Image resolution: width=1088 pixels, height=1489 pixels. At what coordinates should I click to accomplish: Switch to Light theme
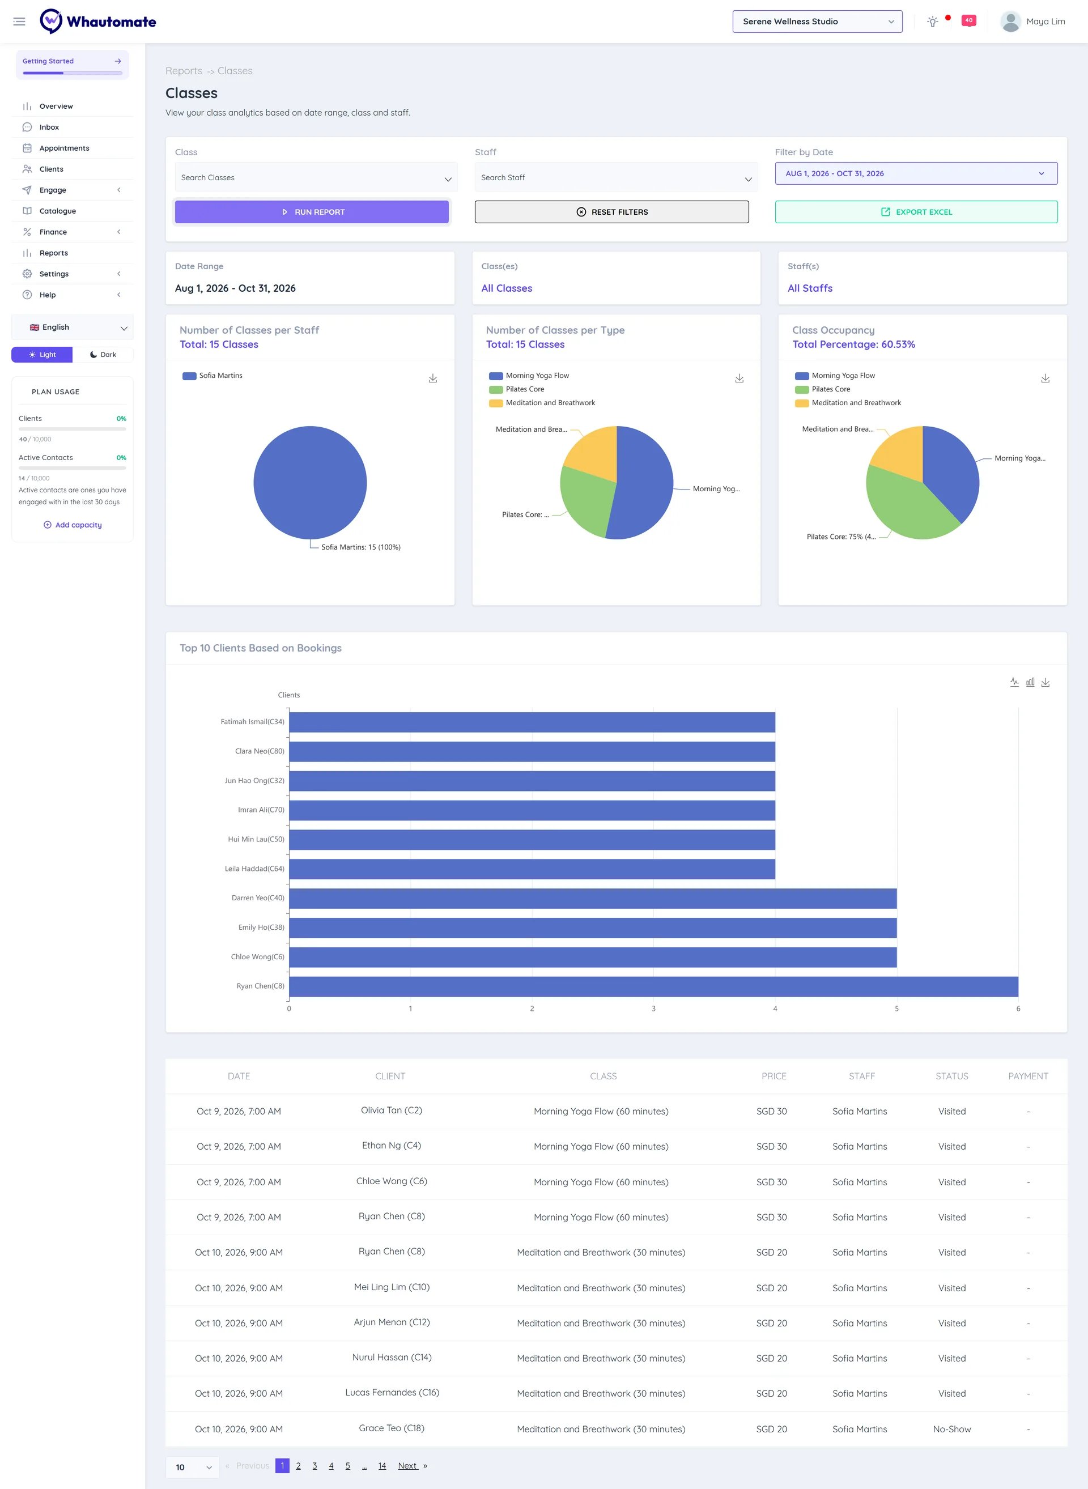42,354
